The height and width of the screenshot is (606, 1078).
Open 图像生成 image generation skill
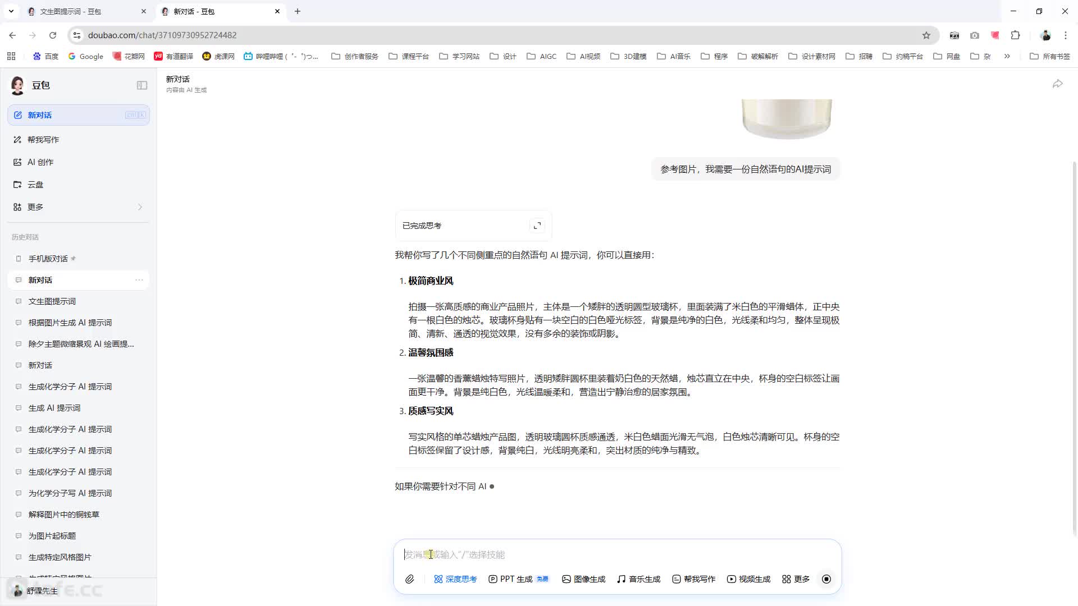click(x=583, y=579)
